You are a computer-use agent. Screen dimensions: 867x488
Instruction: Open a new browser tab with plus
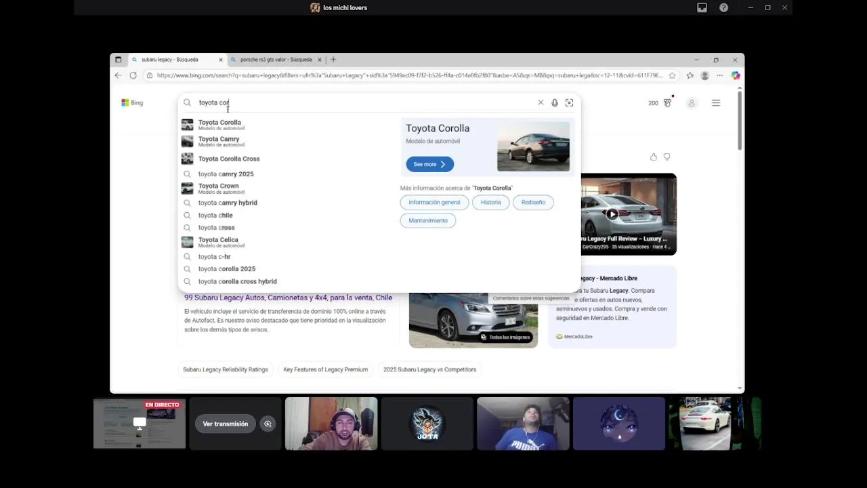pyautogui.click(x=333, y=60)
